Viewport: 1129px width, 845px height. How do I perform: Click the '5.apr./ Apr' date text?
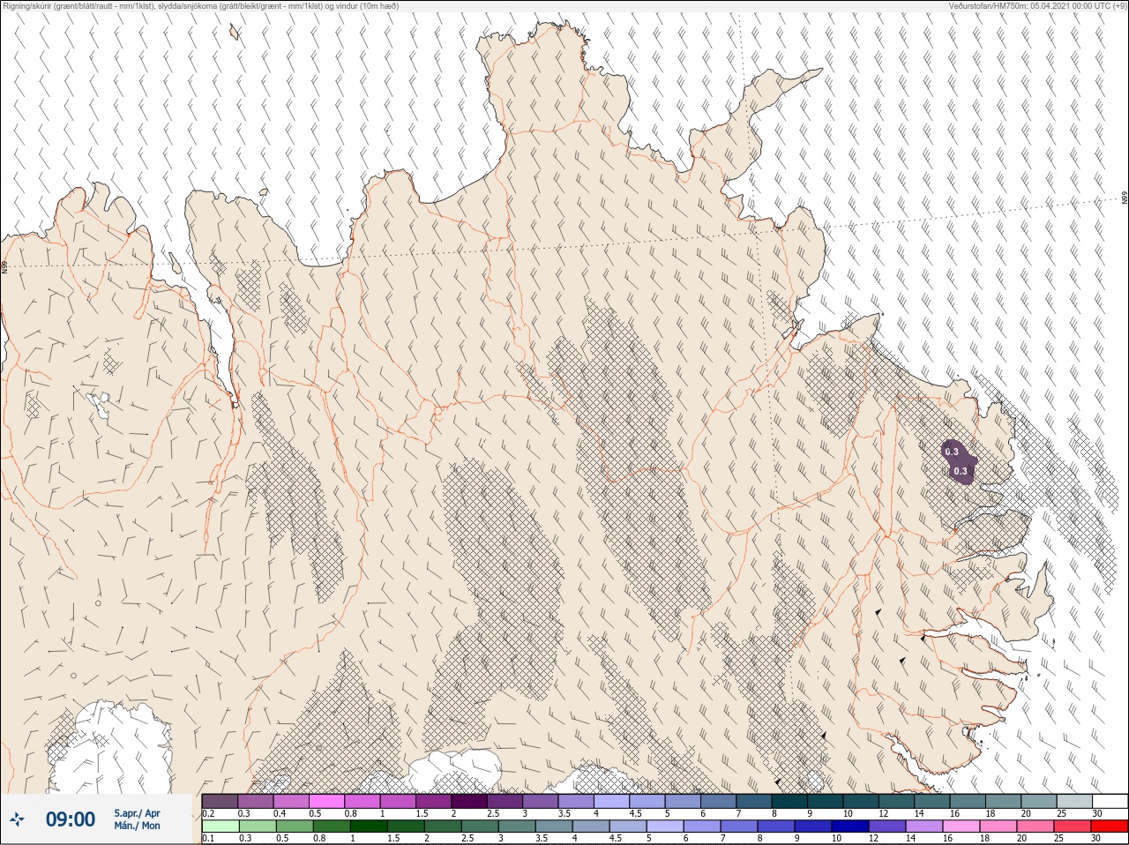pos(137,813)
